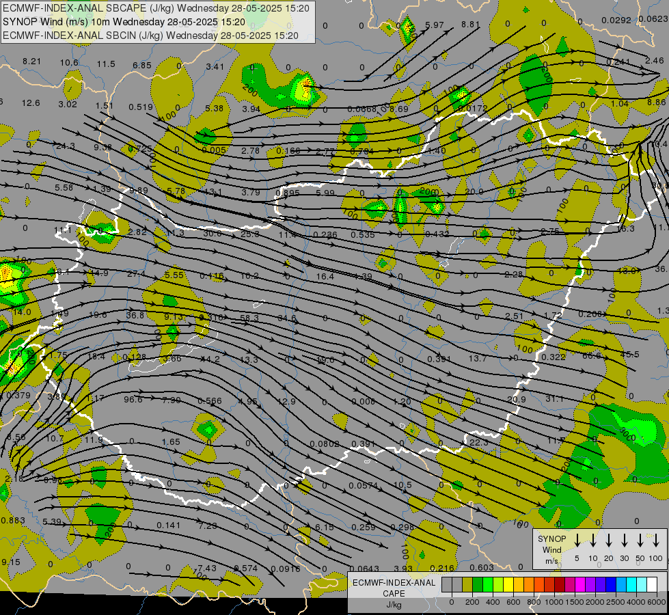Click the 96.6 value on the map
The image size is (669, 615).
coord(133,400)
